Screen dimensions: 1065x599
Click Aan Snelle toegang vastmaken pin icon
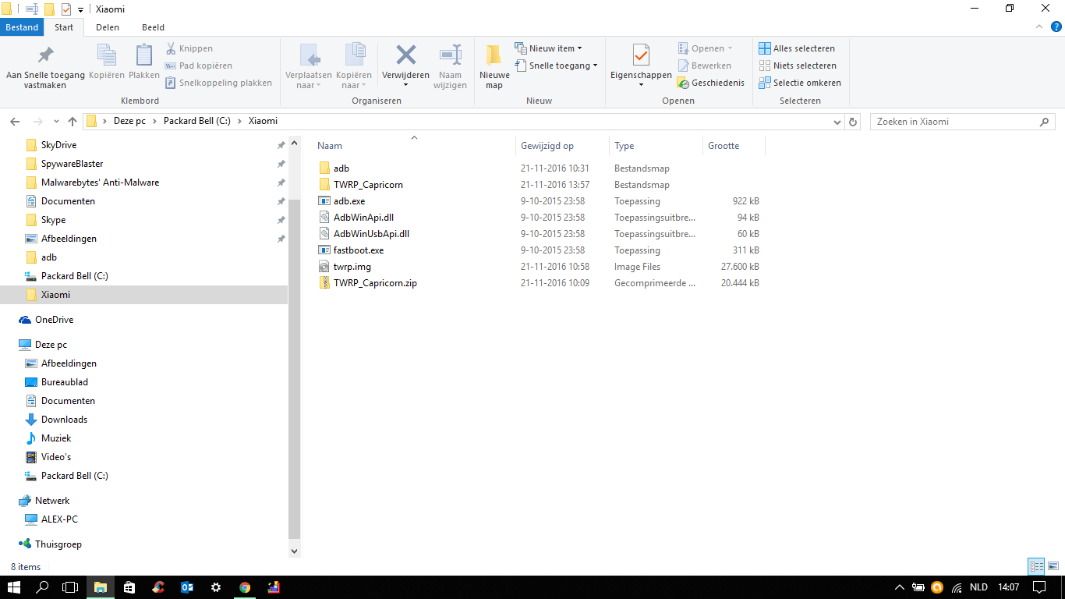[x=45, y=56]
